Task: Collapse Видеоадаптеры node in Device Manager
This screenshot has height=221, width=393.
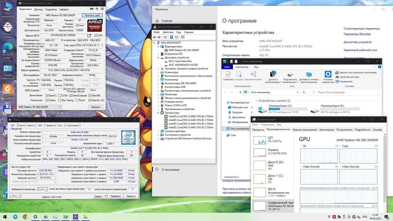Action: [158, 47]
